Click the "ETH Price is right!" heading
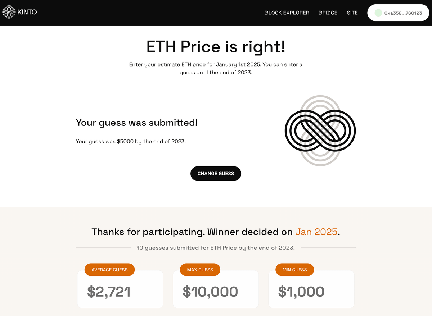Screen dimensions: 432x316 click(216, 47)
